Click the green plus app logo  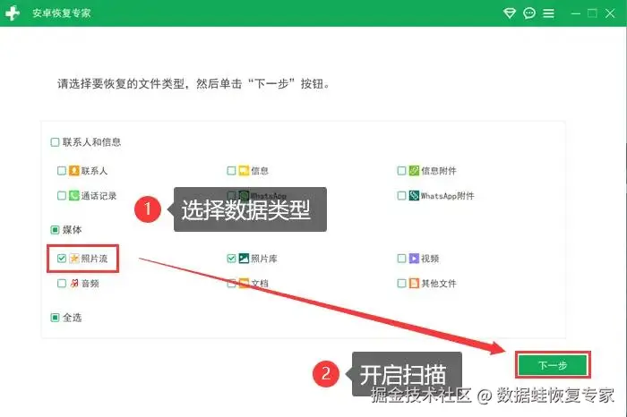pyautogui.click(x=13, y=13)
